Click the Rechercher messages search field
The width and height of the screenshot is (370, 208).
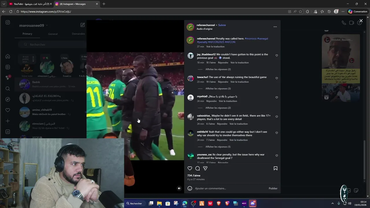[x=52, y=44]
